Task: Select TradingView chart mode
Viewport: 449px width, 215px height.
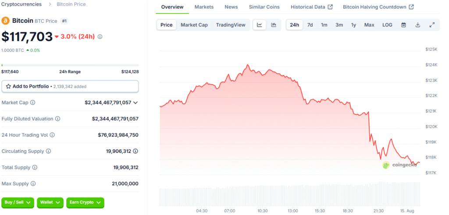Action: pyautogui.click(x=231, y=25)
